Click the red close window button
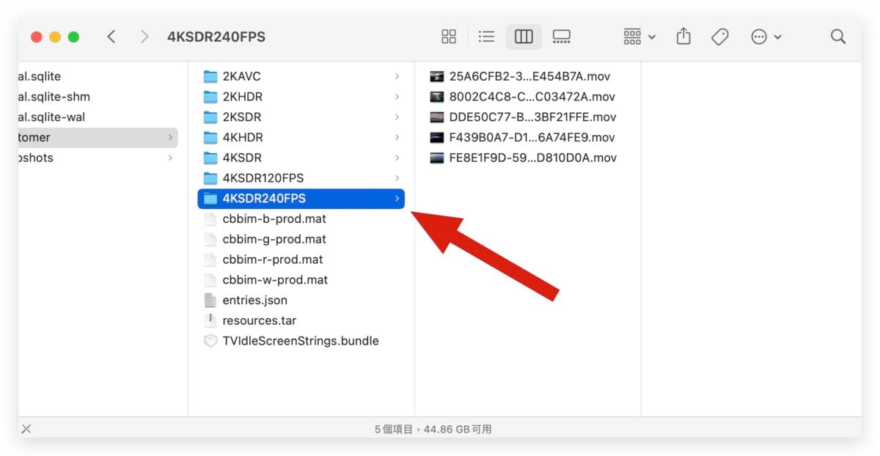This screenshot has height=456, width=880. pyautogui.click(x=37, y=37)
